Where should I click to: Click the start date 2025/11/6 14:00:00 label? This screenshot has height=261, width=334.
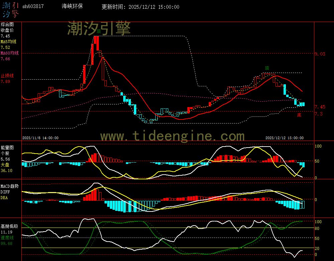(x=40, y=138)
